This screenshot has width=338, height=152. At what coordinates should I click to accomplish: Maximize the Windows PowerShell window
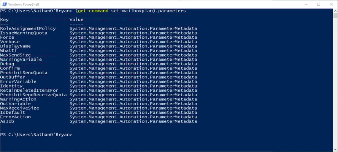pyautogui.click(x=318, y=4)
